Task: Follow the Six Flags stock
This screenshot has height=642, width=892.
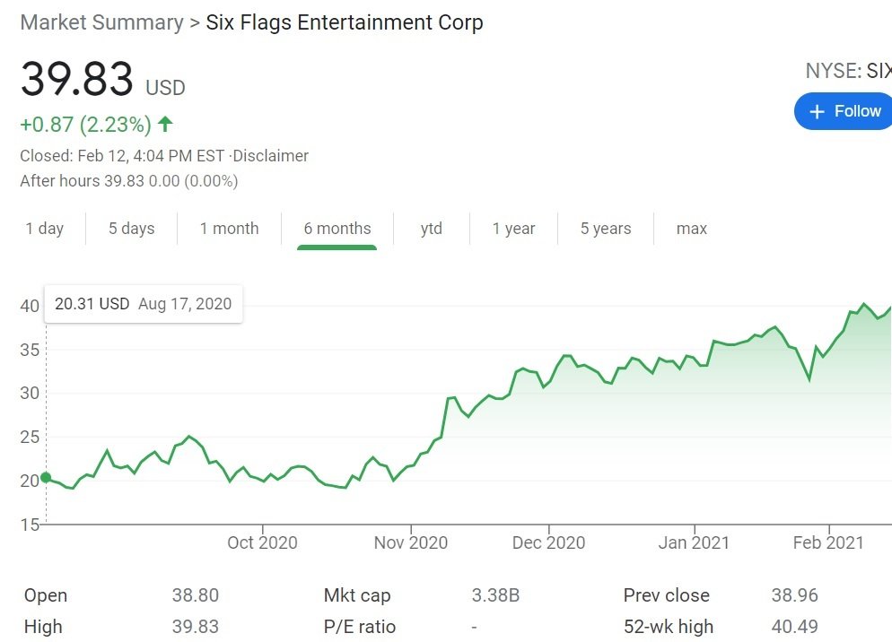Action: tap(844, 111)
